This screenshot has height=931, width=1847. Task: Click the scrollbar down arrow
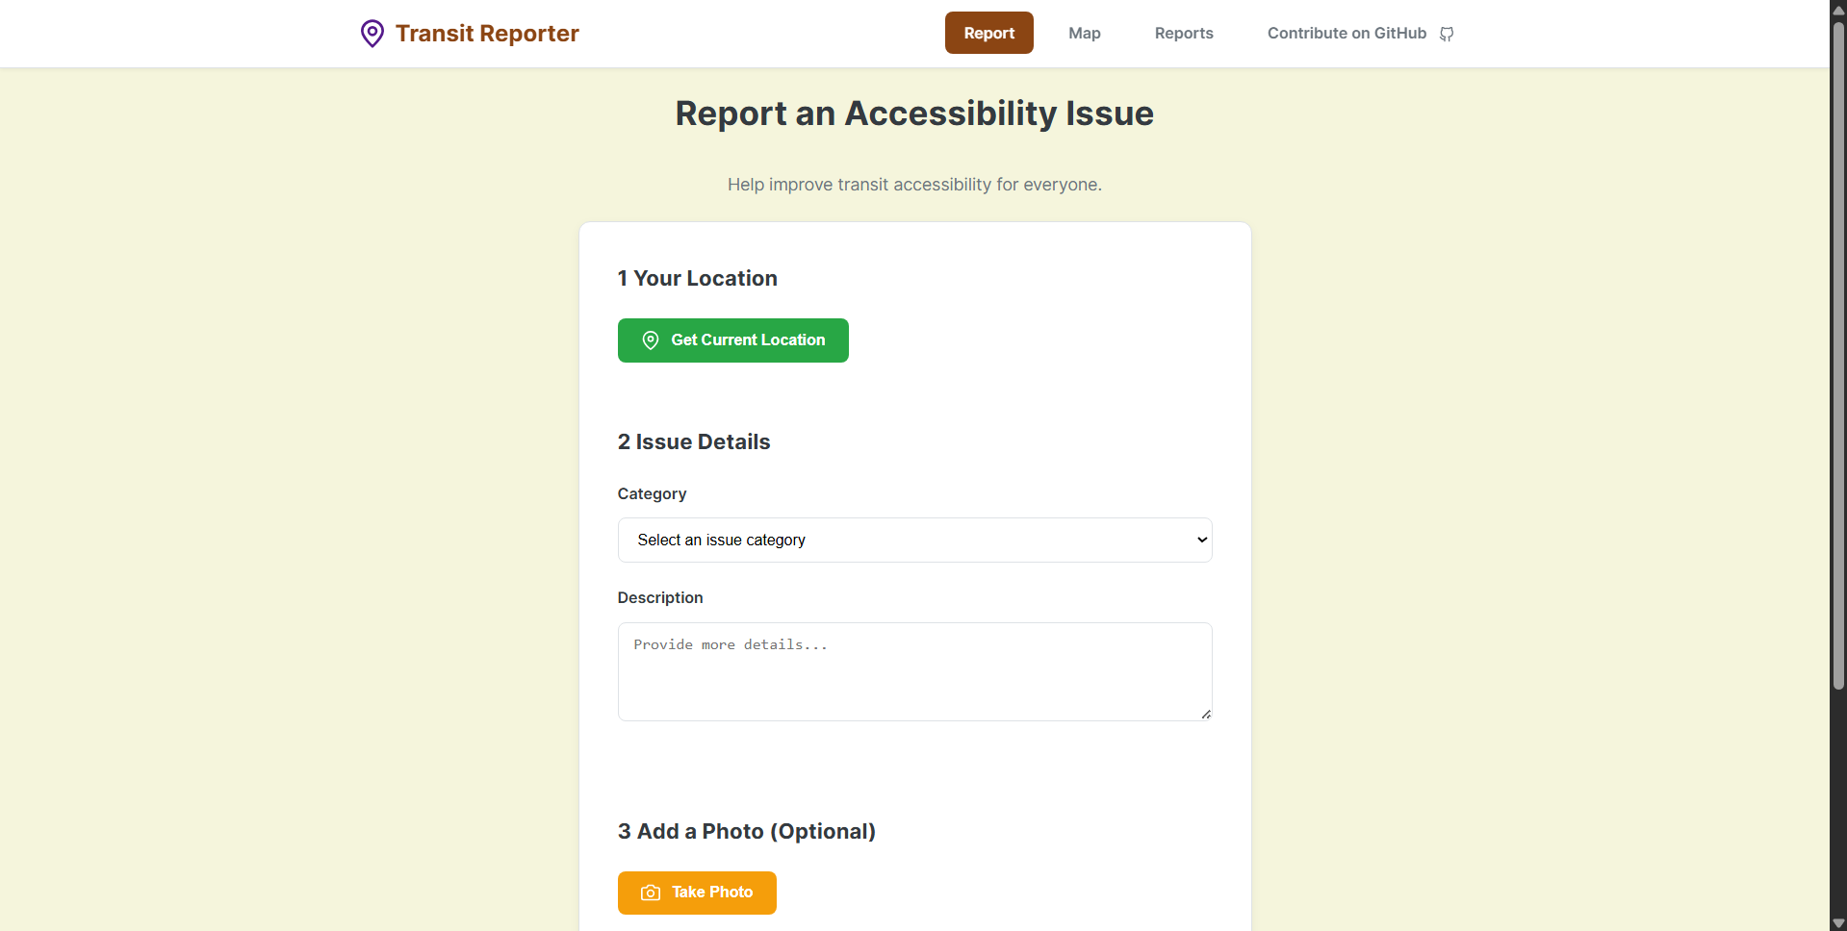[1838, 923]
